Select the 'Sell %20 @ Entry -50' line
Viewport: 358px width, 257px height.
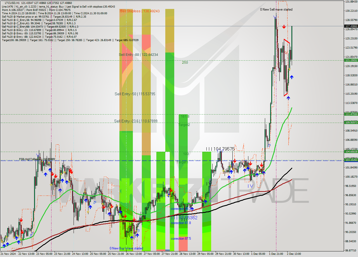pyautogui.click(x=40, y=33)
